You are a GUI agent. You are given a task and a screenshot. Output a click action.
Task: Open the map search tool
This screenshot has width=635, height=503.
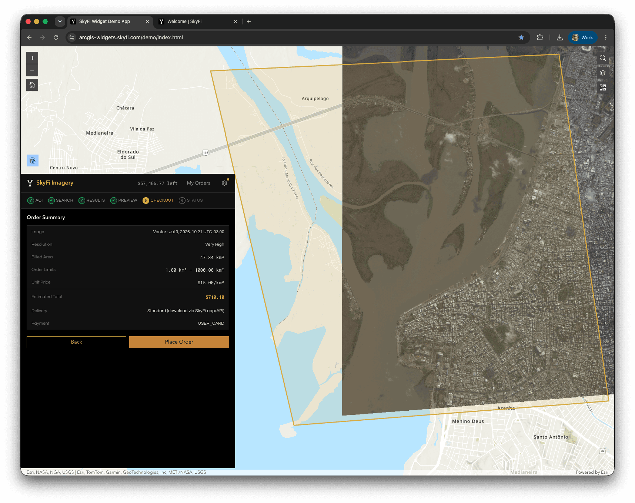[602, 58]
